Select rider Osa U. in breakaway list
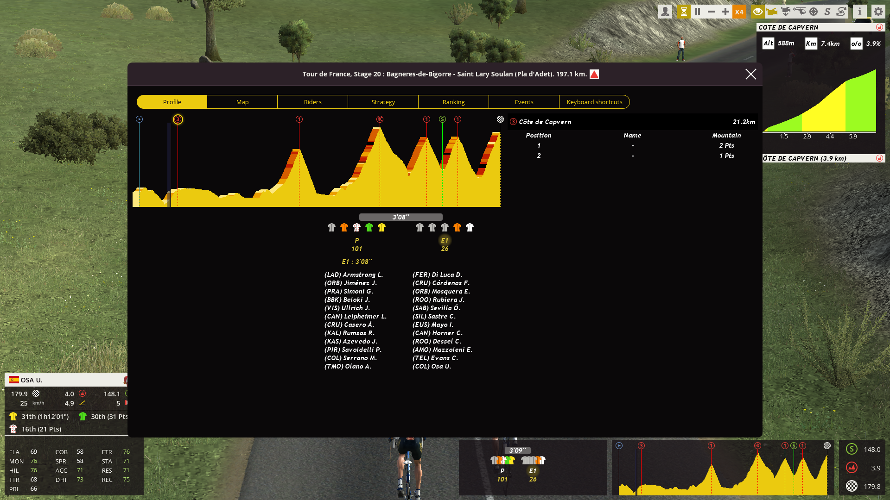 click(432, 366)
